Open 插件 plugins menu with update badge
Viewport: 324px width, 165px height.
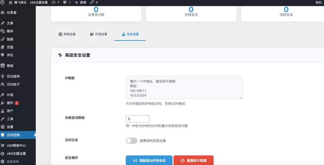10,103
